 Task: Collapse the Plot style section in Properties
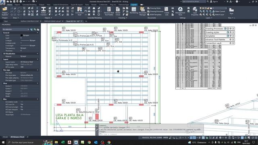tap(37, 70)
